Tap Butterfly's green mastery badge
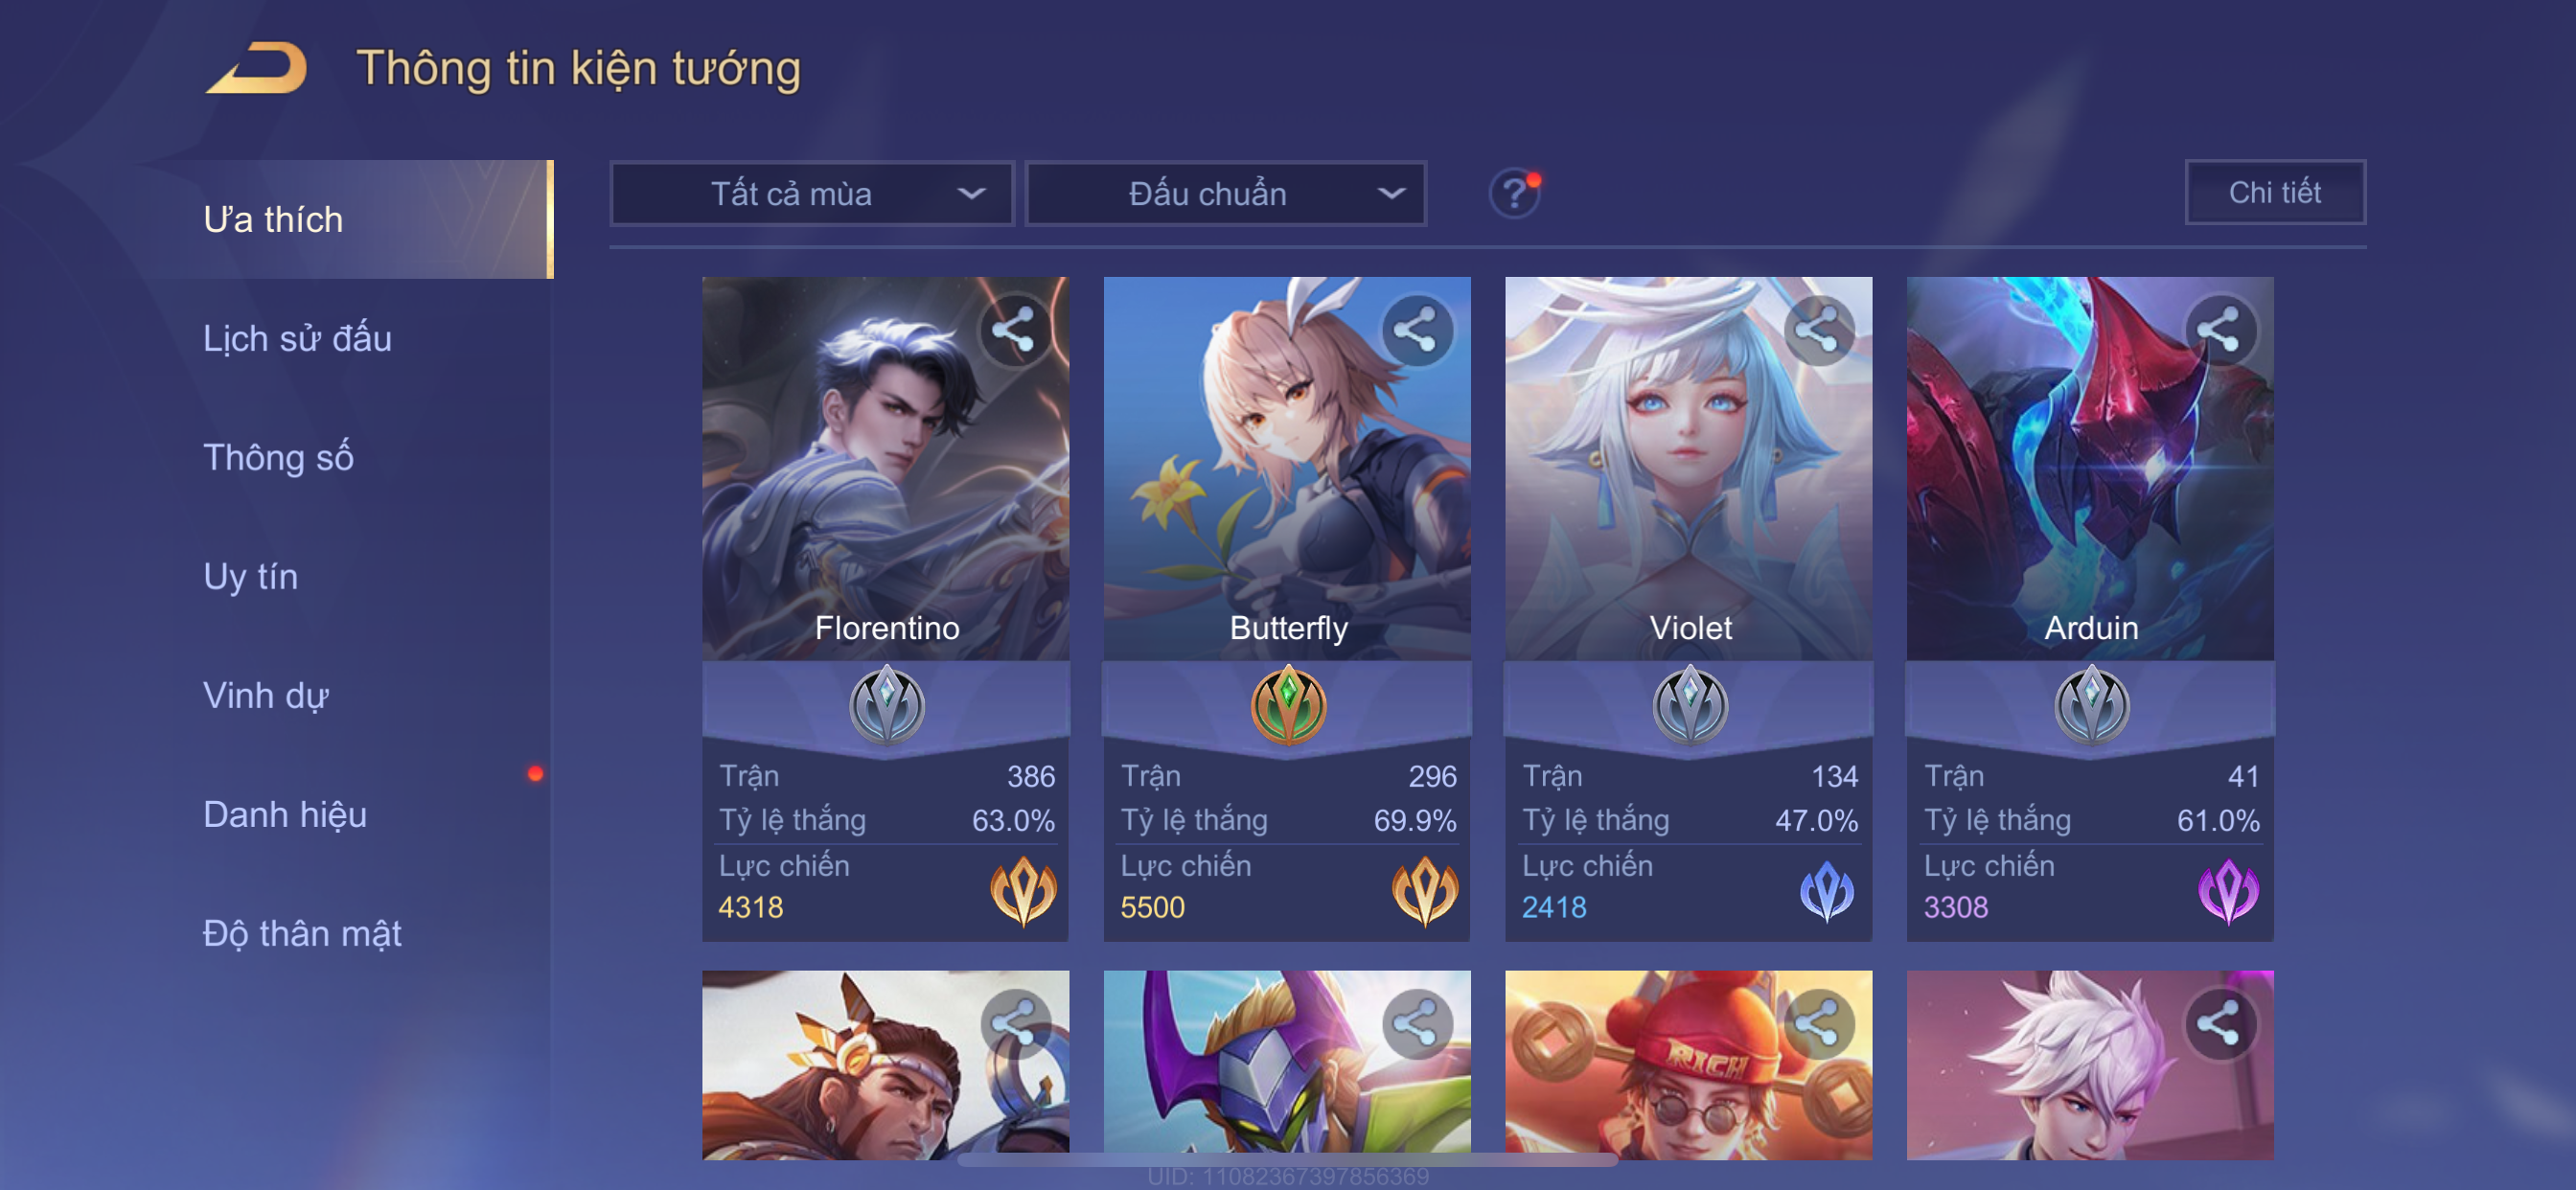Viewport: 2576px width, 1190px height. click(x=1288, y=705)
